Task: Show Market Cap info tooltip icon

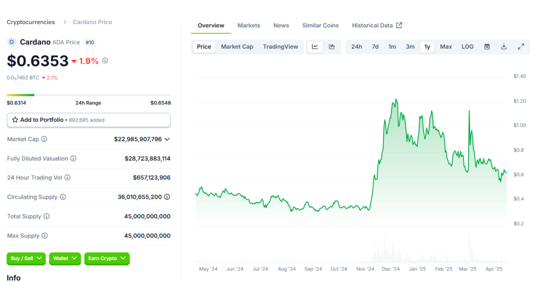Action: (x=44, y=139)
